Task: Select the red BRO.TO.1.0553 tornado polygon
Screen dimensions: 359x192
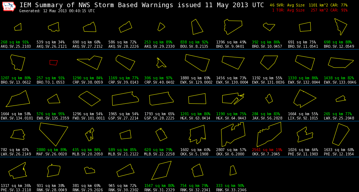Action: pos(53,62)
